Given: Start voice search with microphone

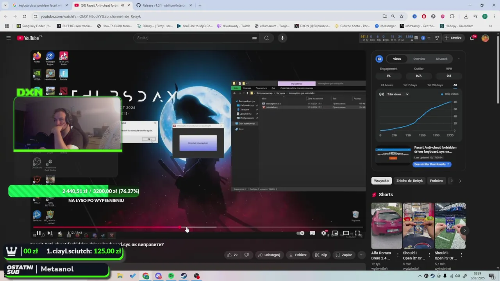Looking at the screenshot, I should pos(282,38).
